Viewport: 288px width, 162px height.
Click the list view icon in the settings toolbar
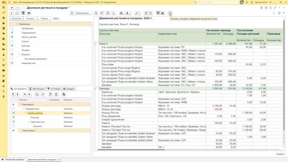click(23, 13)
